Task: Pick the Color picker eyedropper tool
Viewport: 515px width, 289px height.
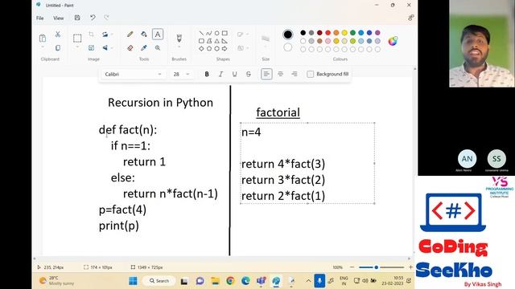Action: click(144, 48)
